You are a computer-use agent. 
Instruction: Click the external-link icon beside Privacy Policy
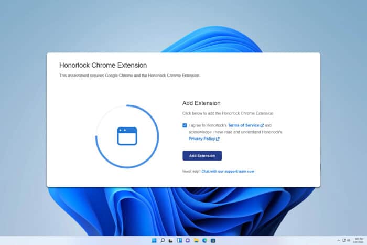point(218,139)
